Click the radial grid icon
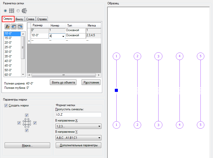The height and width of the screenshot is (158, 213). pos(24,10)
